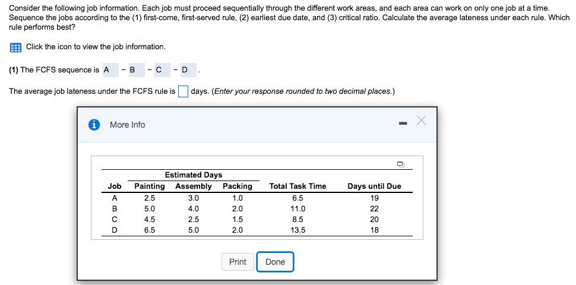
Task: Click Job A assembly value 3.0
Action: tap(194, 198)
